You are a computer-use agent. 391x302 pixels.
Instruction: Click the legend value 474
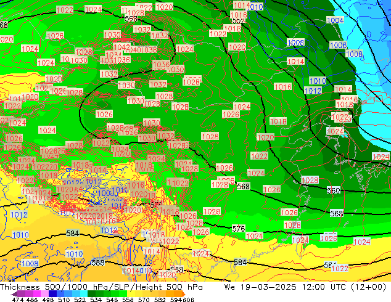tap(18, 300)
